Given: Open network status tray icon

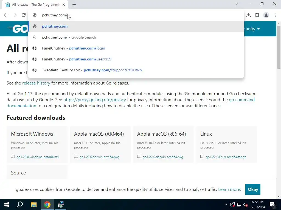Looking at the screenshot, I should pyautogui.click(x=239, y=205).
